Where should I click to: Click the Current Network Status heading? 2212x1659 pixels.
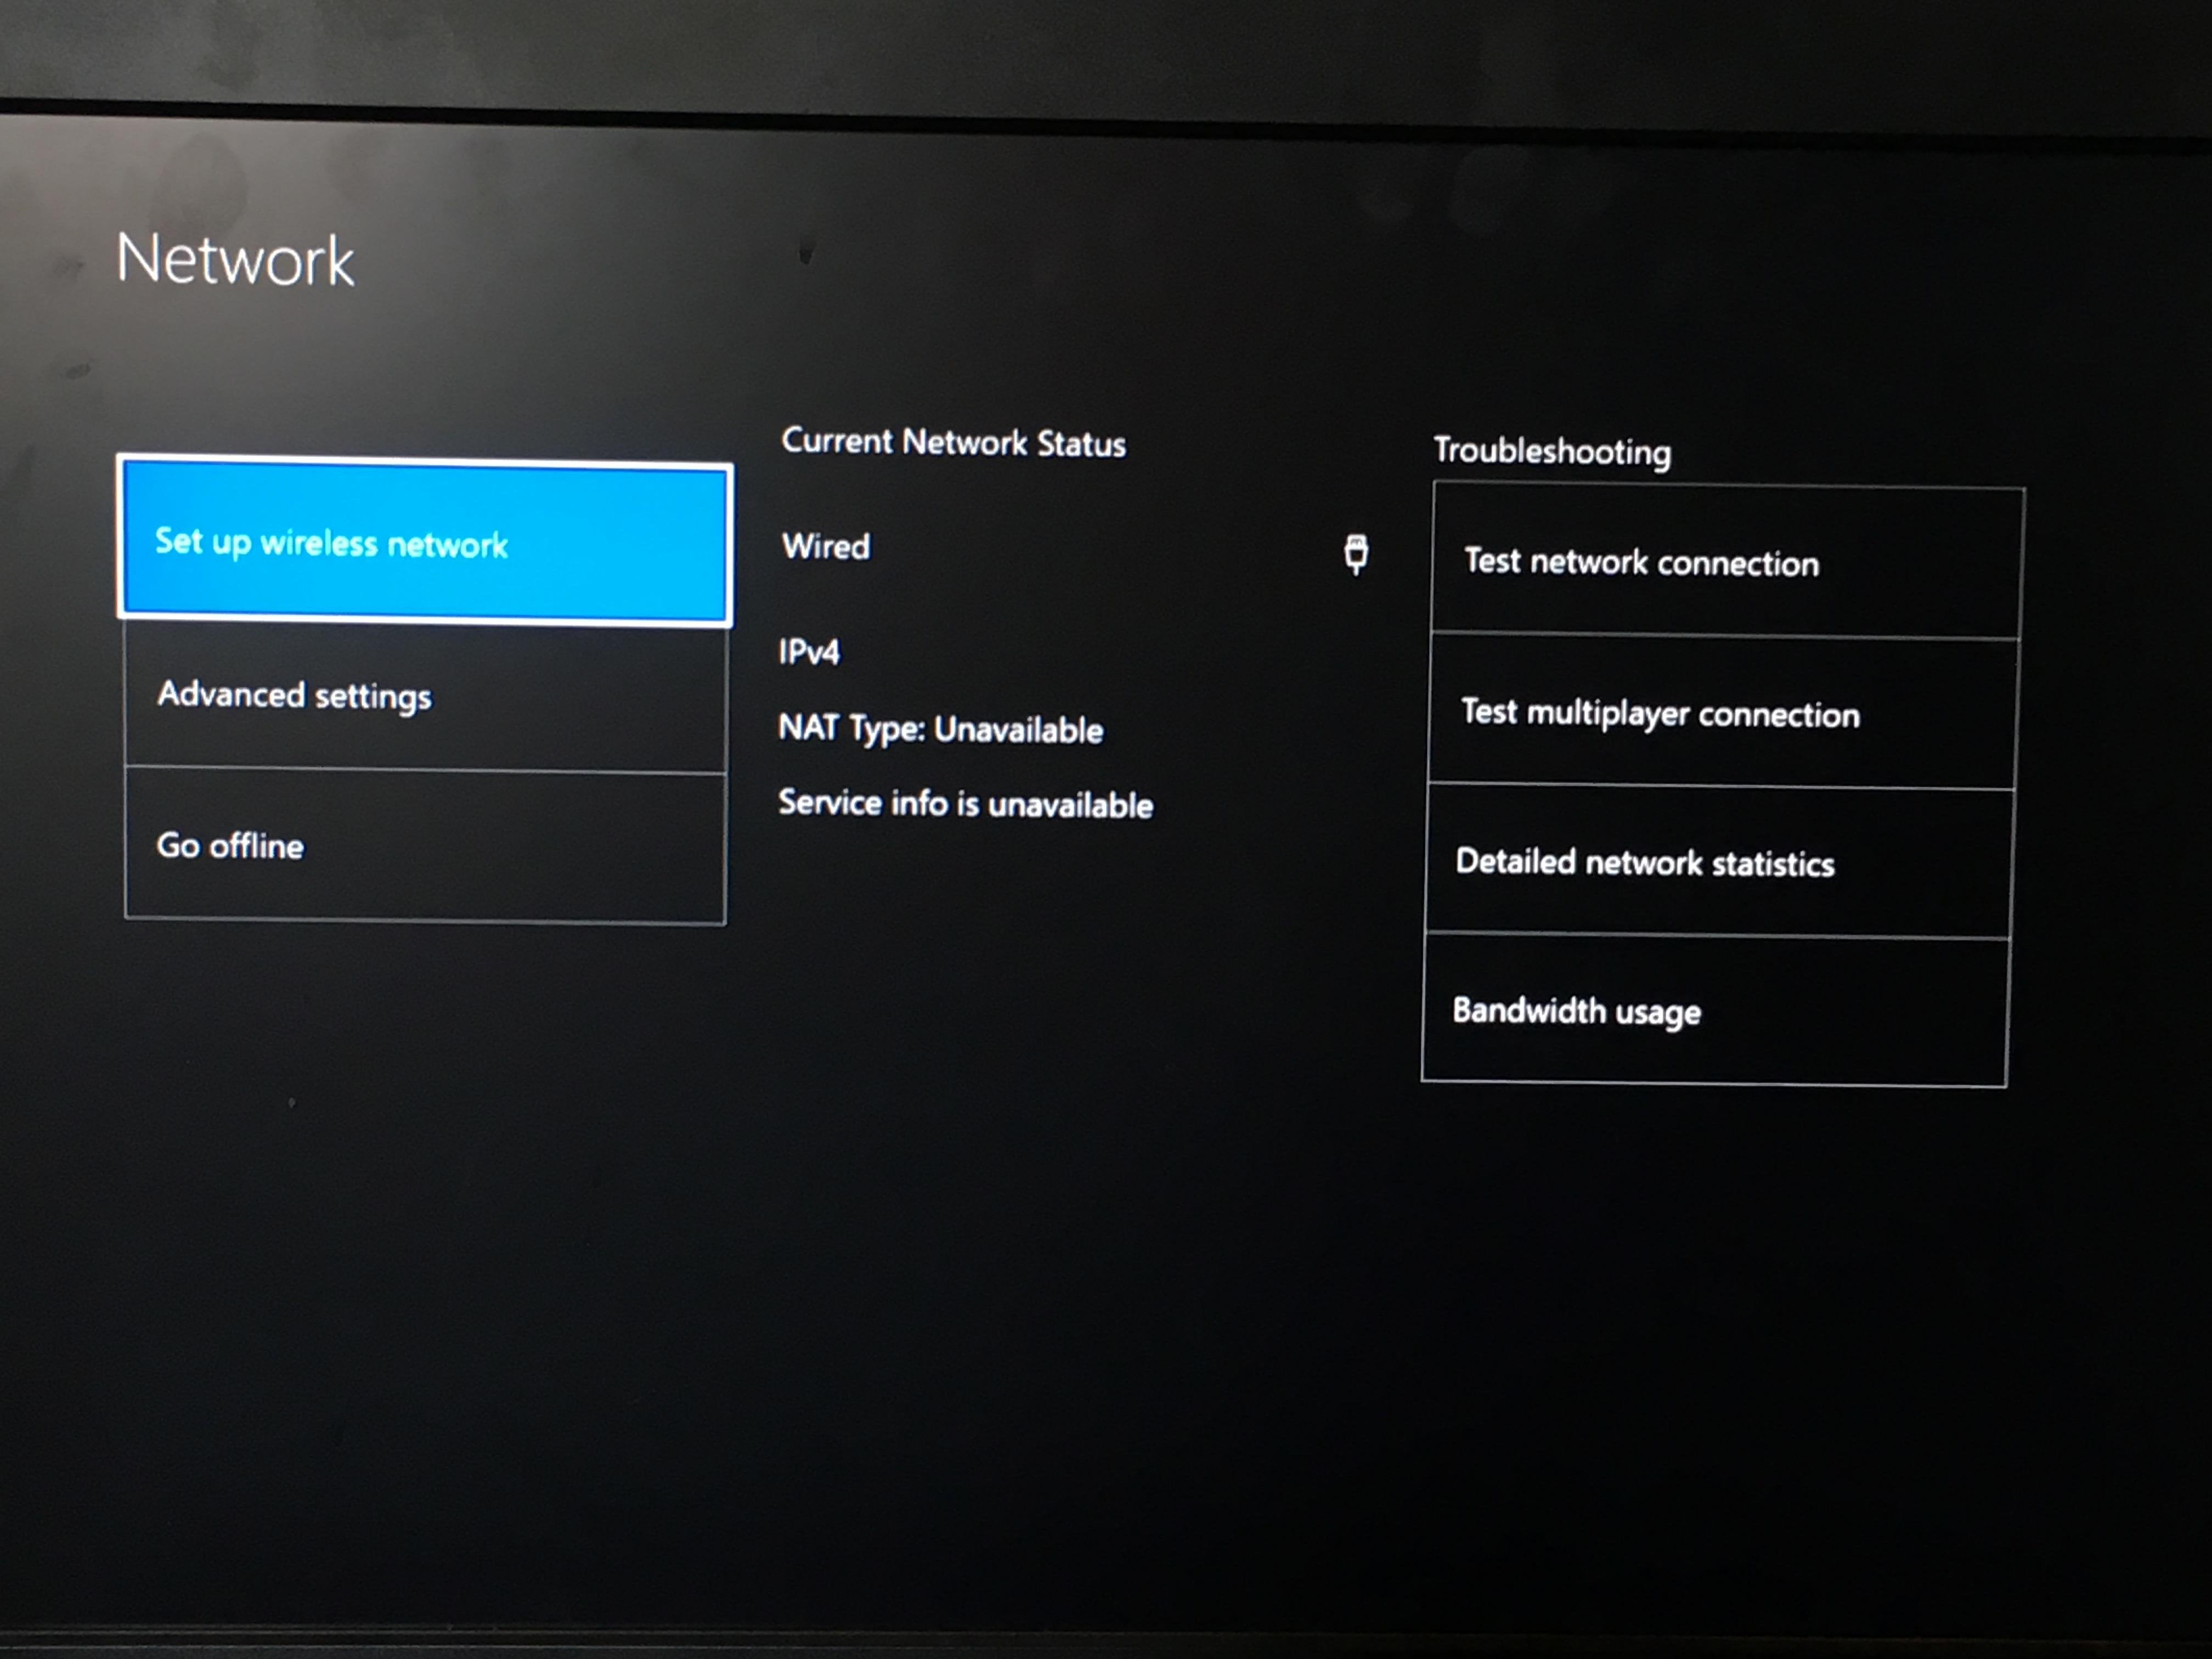click(x=953, y=442)
